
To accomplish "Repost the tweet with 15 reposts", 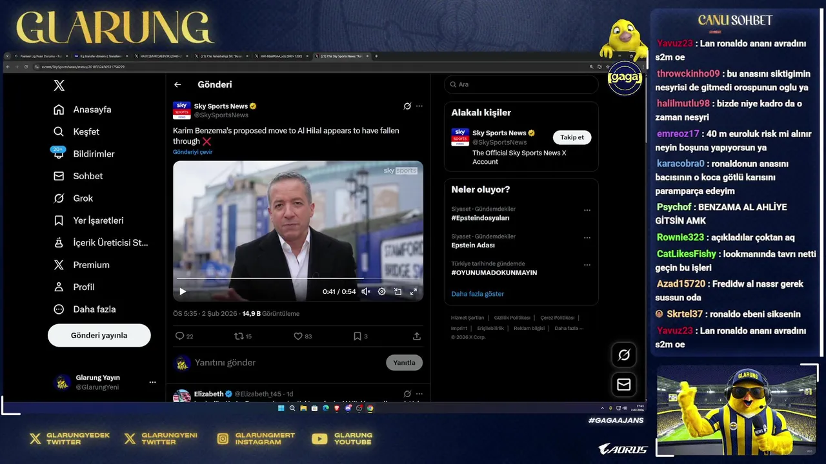I will (238, 336).
